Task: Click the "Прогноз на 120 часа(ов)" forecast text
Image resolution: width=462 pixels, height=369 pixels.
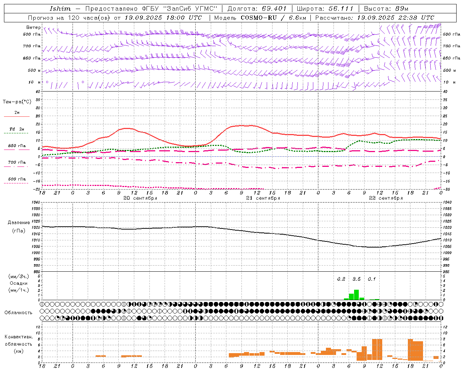Action: tap(70, 18)
